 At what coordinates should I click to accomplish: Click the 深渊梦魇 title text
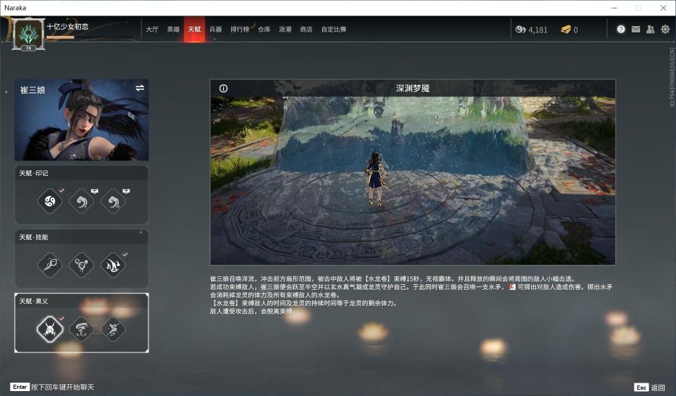coord(413,89)
